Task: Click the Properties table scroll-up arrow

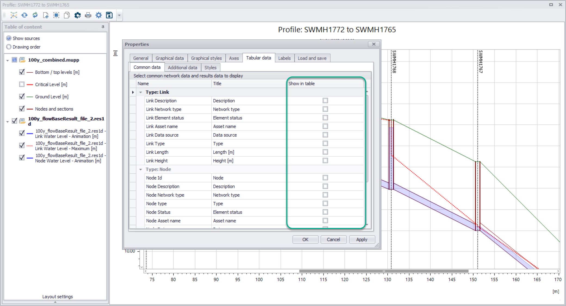Action: [367, 92]
